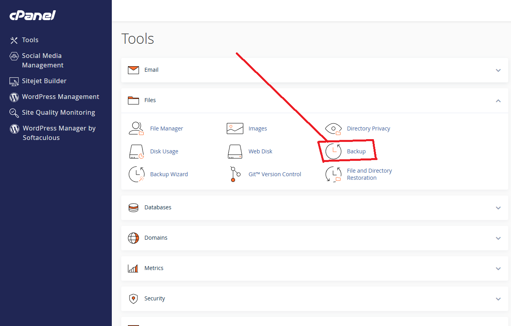This screenshot has height=326, width=511.
Task: Click the Tools page heading
Action: pyautogui.click(x=138, y=39)
